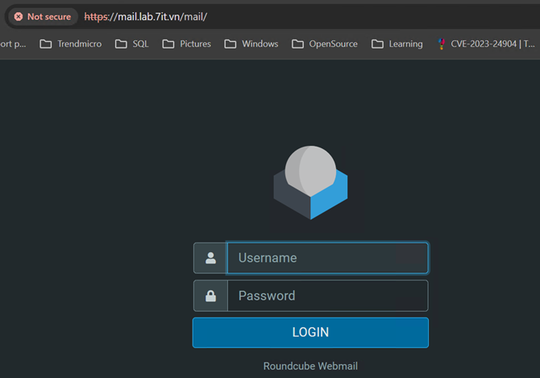This screenshot has width=540, height=378.
Task: Focus the Username input field
Action: point(327,258)
